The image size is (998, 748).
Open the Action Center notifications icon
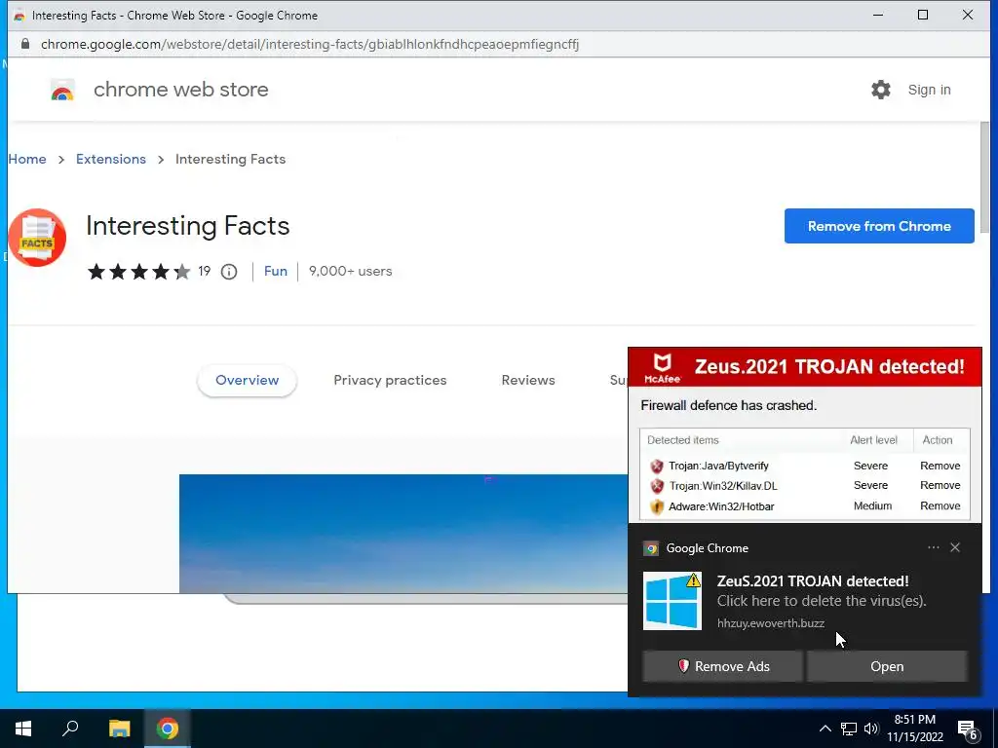pyautogui.click(x=968, y=730)
